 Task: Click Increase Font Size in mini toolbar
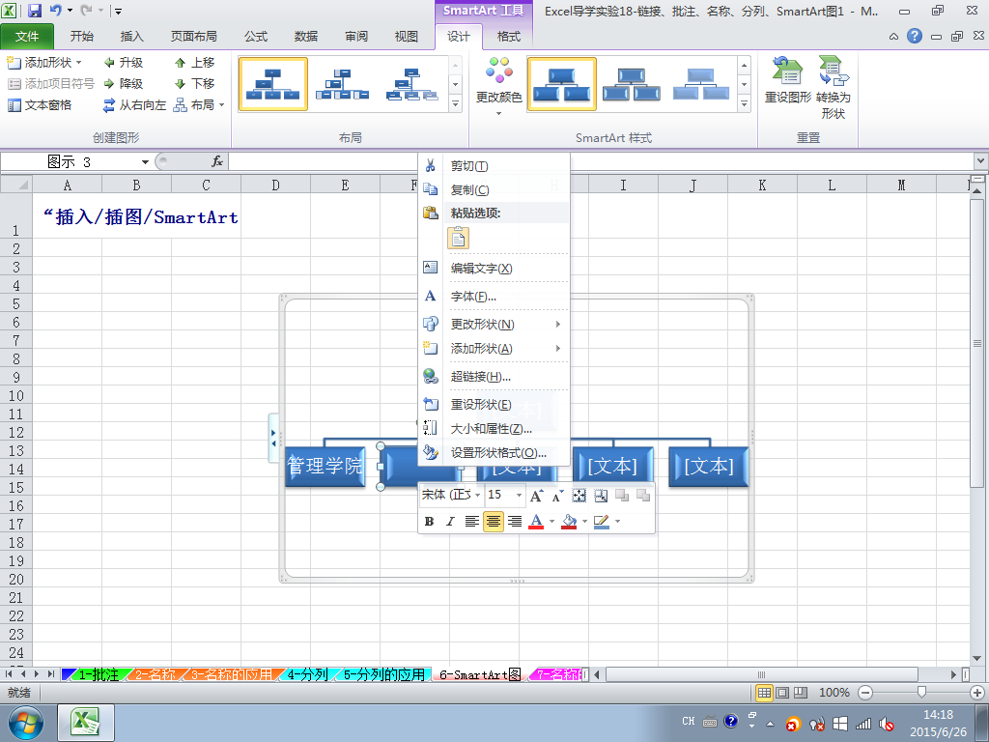536,496
